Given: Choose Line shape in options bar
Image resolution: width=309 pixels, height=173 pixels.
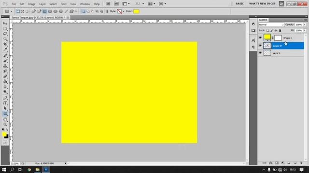Looking at the screenshot, I should (x=67, y=12).
